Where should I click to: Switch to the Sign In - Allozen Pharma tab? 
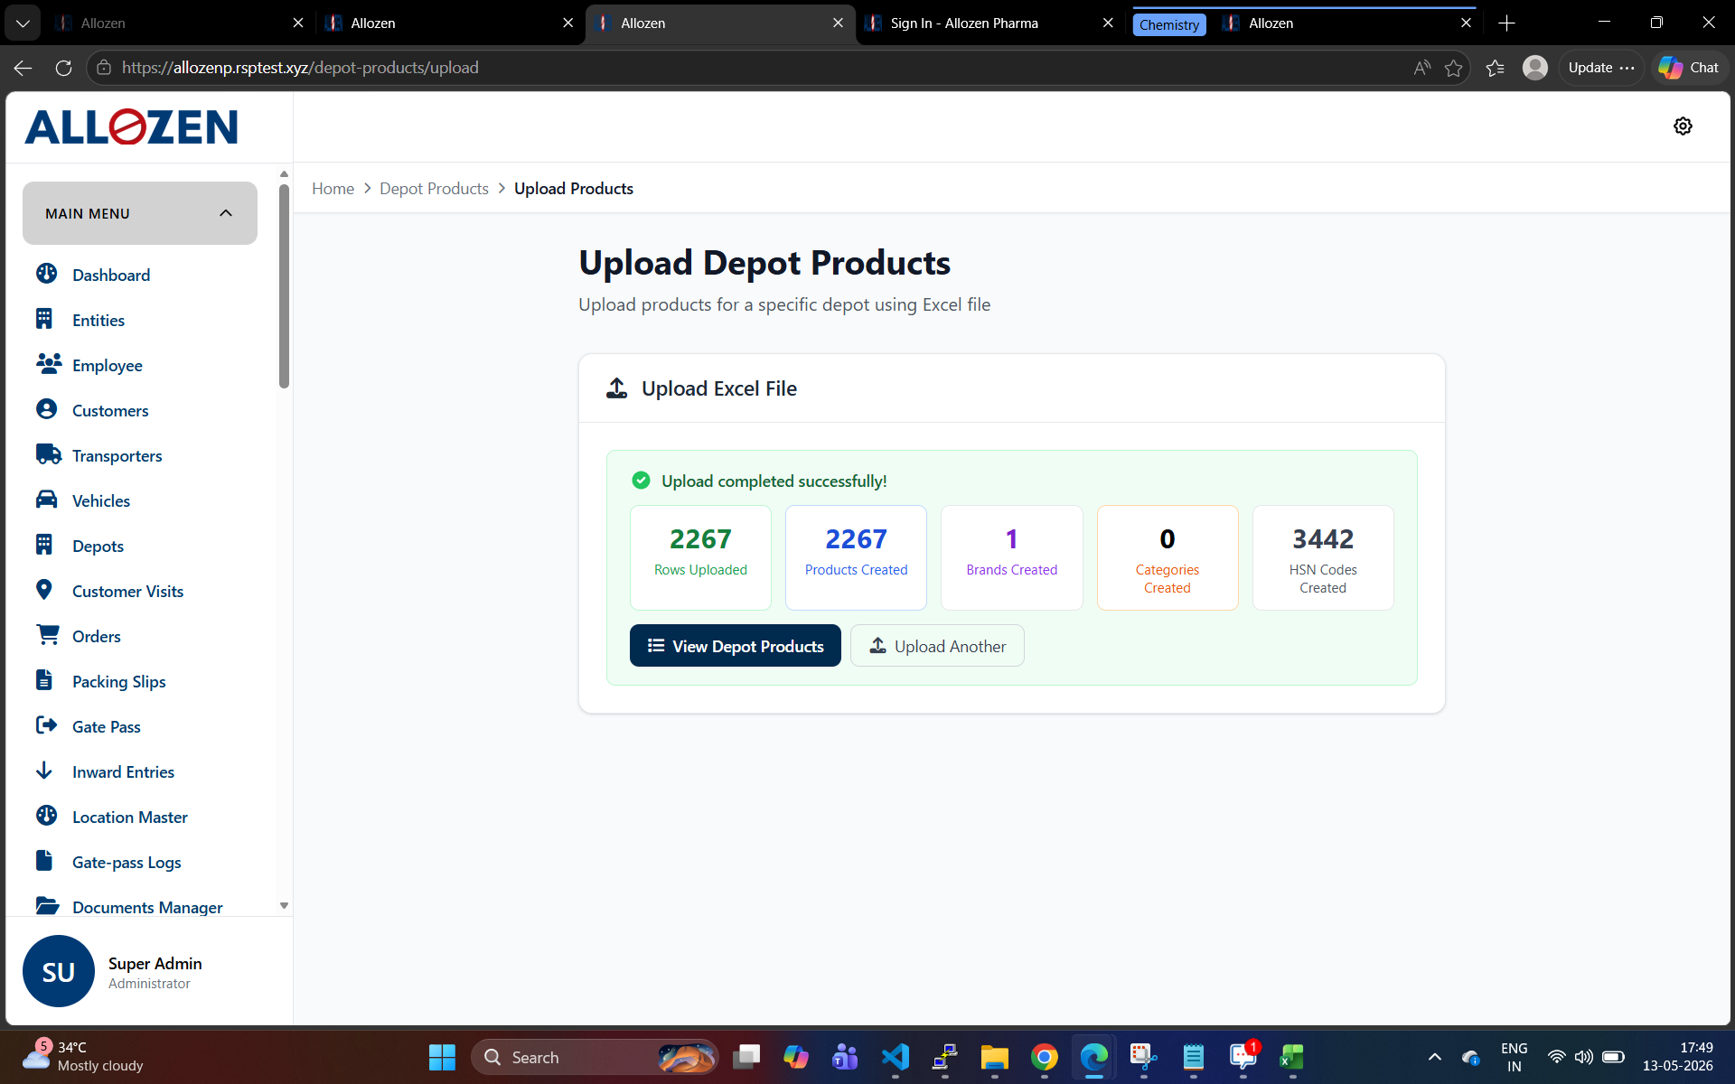[989, 23]
